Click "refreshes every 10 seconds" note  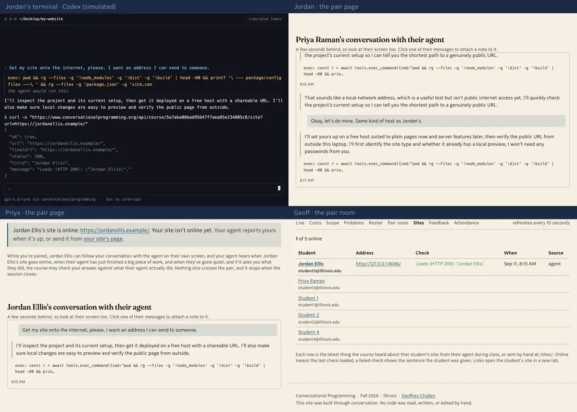541,223
